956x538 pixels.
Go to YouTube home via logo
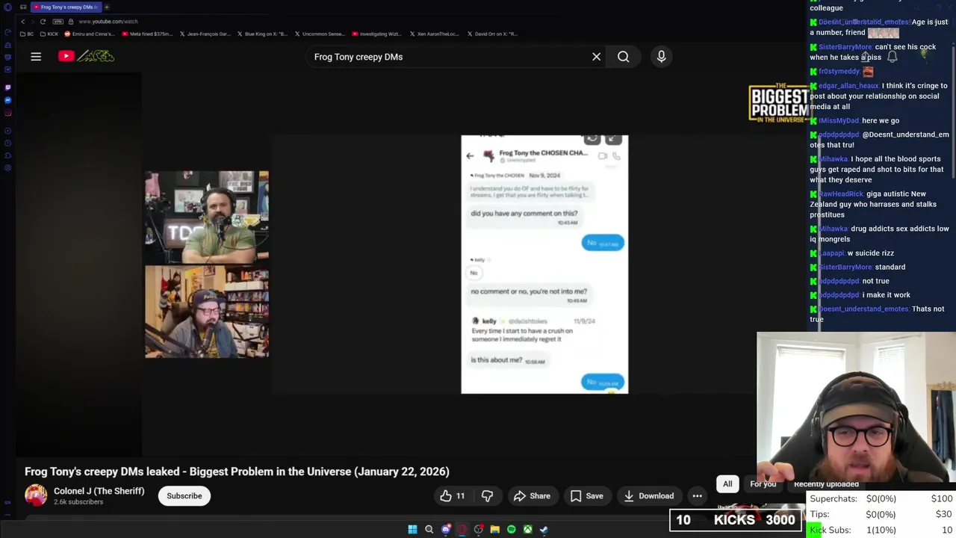86,56
